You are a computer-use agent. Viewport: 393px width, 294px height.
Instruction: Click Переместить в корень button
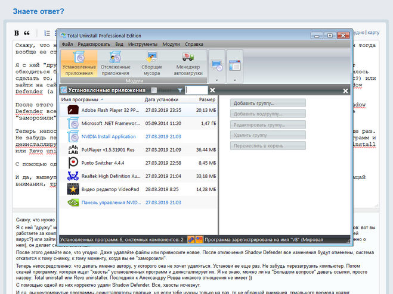tap(268, 146)
